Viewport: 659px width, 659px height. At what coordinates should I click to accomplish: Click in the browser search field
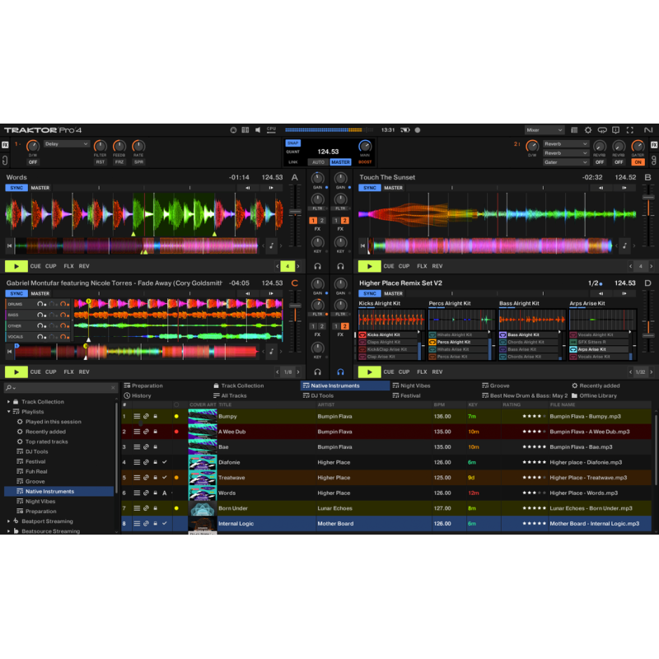(60, 387)
